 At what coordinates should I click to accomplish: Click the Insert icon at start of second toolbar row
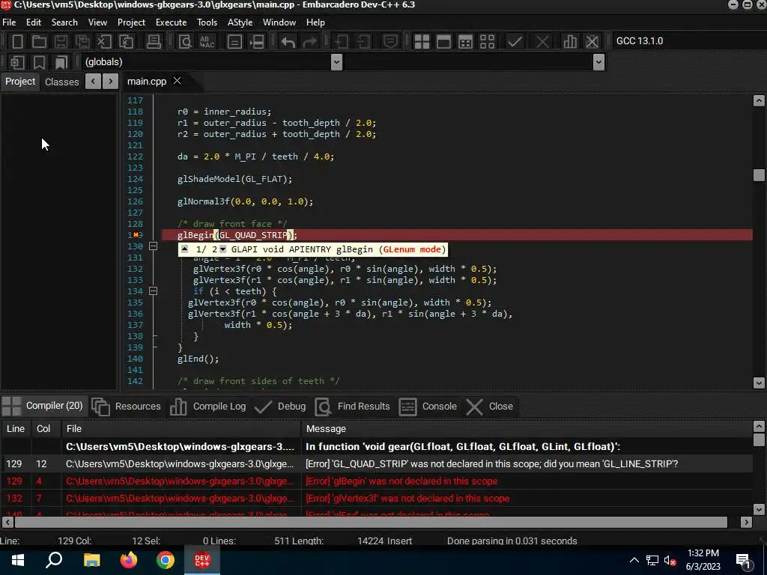tap(18, 62)
